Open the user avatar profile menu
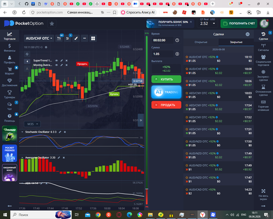273x219 pixels. [264, 24]
